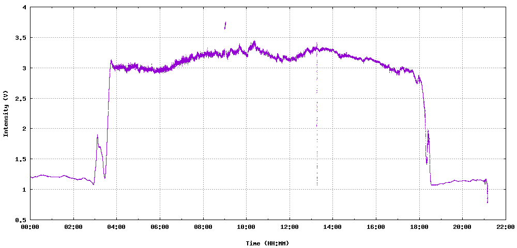Click the isolated outlier mark near 09:00
Viewport: 517px width, 248px height.
pyautogui.click(x=225, y=25)
